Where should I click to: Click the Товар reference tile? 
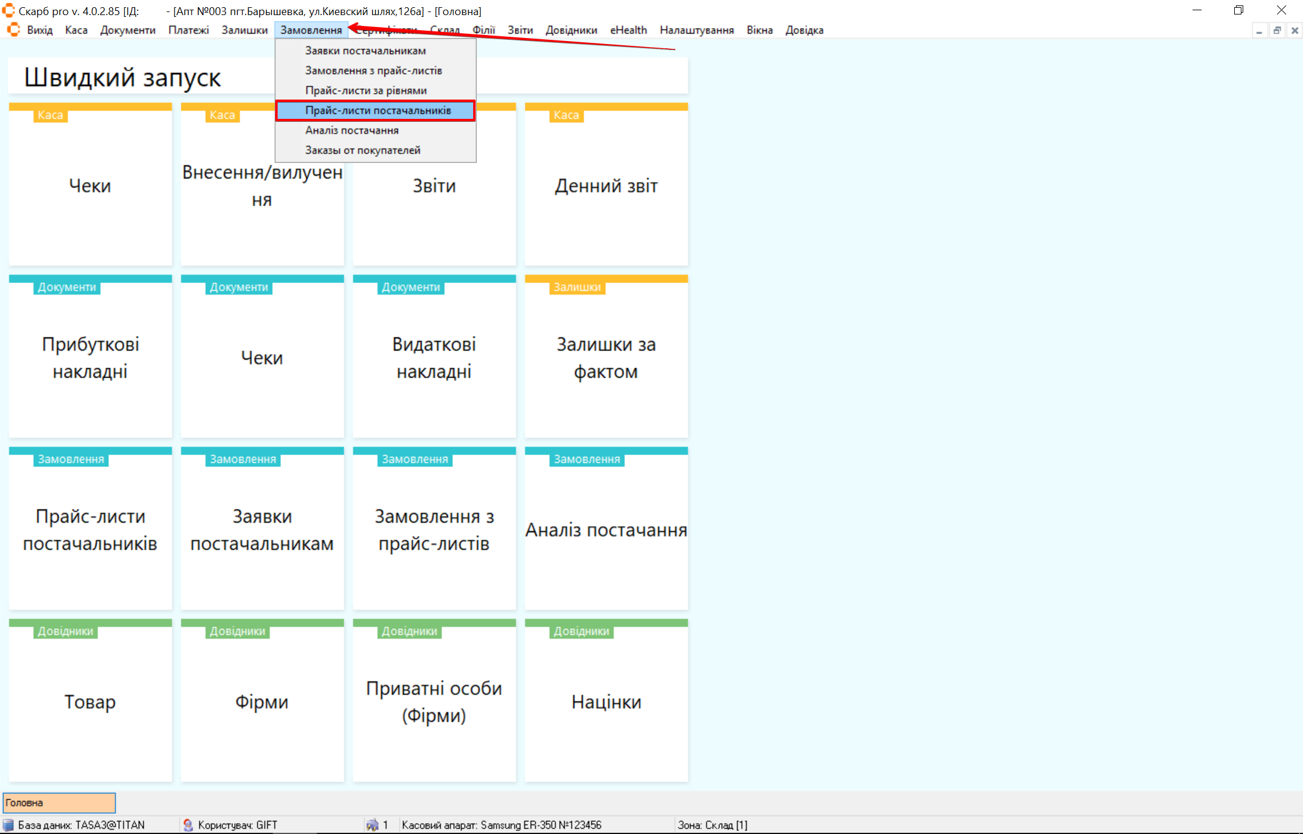pyautogui.click(x=90, y=701)
